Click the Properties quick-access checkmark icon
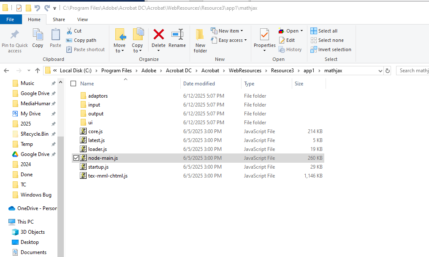The image size is (429, 257). pyautogui.click(x=19, y=8)
